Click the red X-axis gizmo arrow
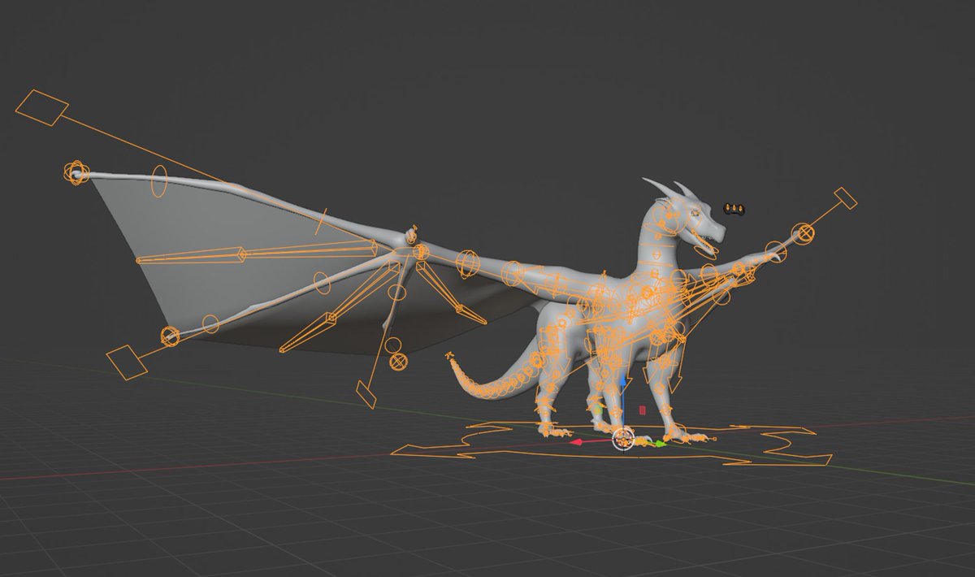Image resolution: width=975 pixels, height=577 pixels. [577, 442]
